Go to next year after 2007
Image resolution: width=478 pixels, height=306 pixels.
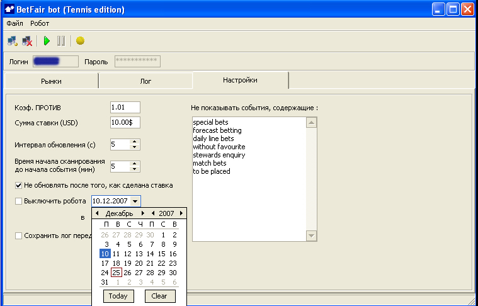tap(181, 213)
